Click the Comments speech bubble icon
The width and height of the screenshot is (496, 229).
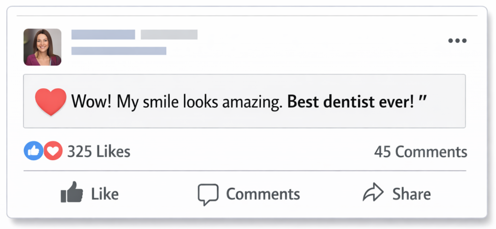[209, 194]
